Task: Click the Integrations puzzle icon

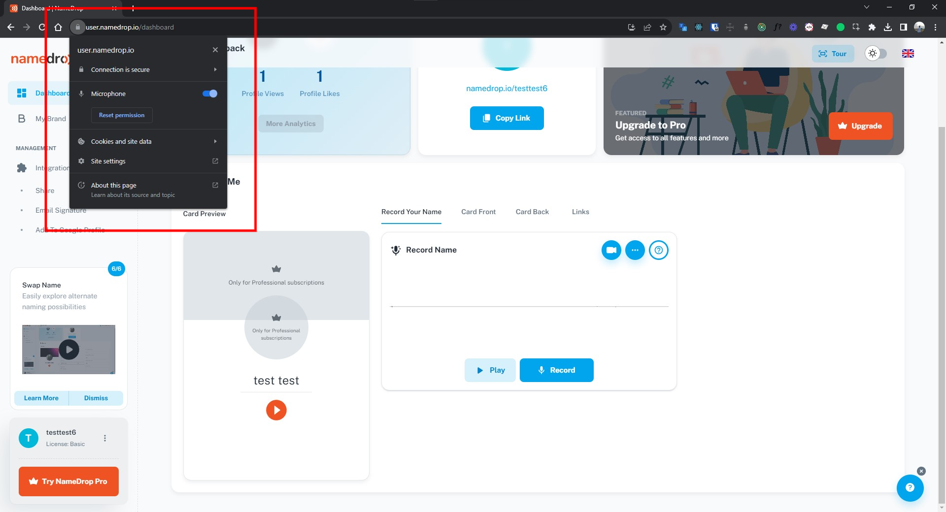Action: point(22,168)
